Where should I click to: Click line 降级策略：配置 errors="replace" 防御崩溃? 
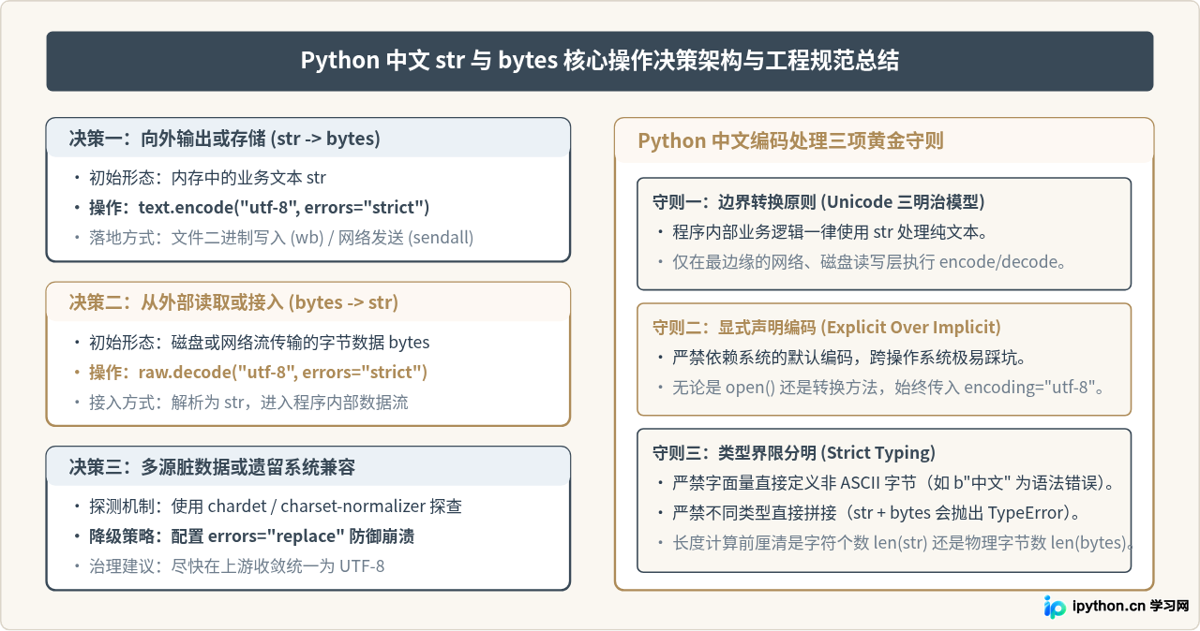pos(252,536)
